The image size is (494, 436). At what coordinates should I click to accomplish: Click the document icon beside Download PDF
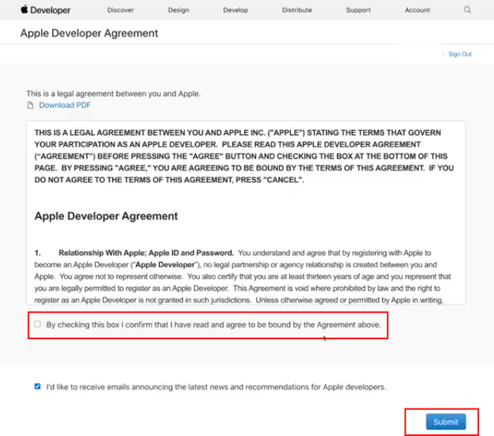click(x=31, y=106)
